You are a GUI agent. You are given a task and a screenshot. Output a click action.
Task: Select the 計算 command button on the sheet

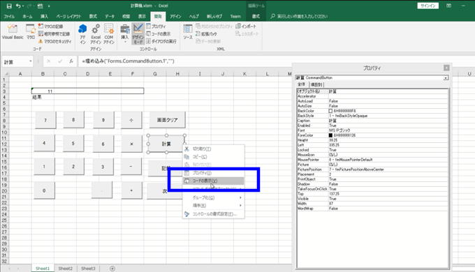pos(166,144)
